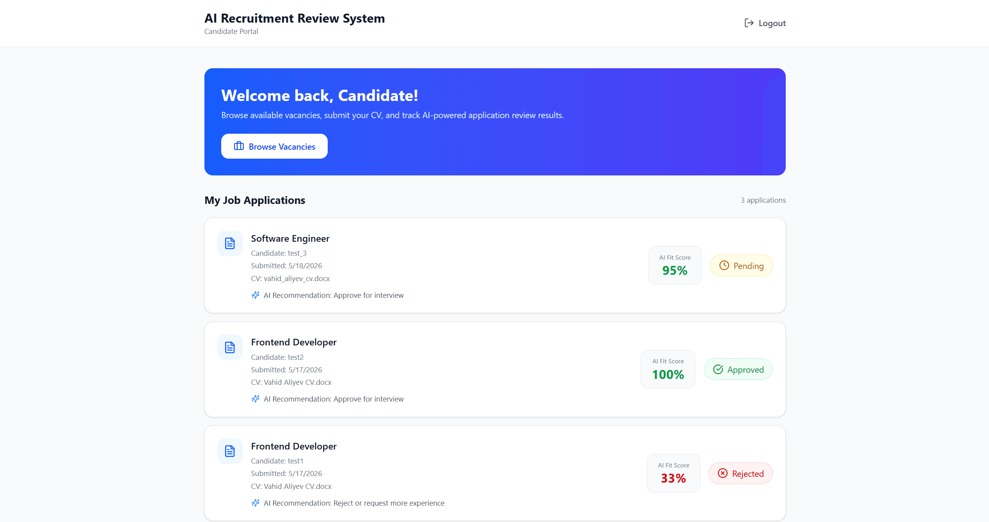The image size is (989, 522).
Task: Click sparkle icon beside Reject recommendation
Action: tap(256, 503)
